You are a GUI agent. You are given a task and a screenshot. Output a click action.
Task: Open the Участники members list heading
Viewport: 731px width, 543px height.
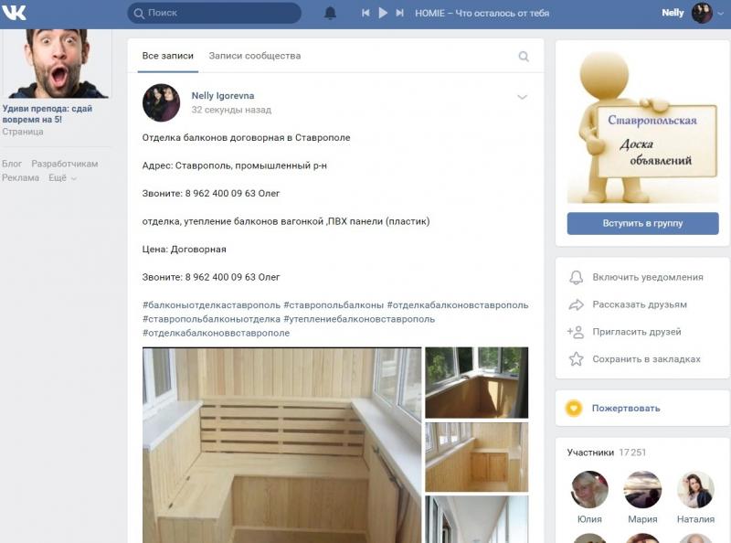(x=590, y=452)
